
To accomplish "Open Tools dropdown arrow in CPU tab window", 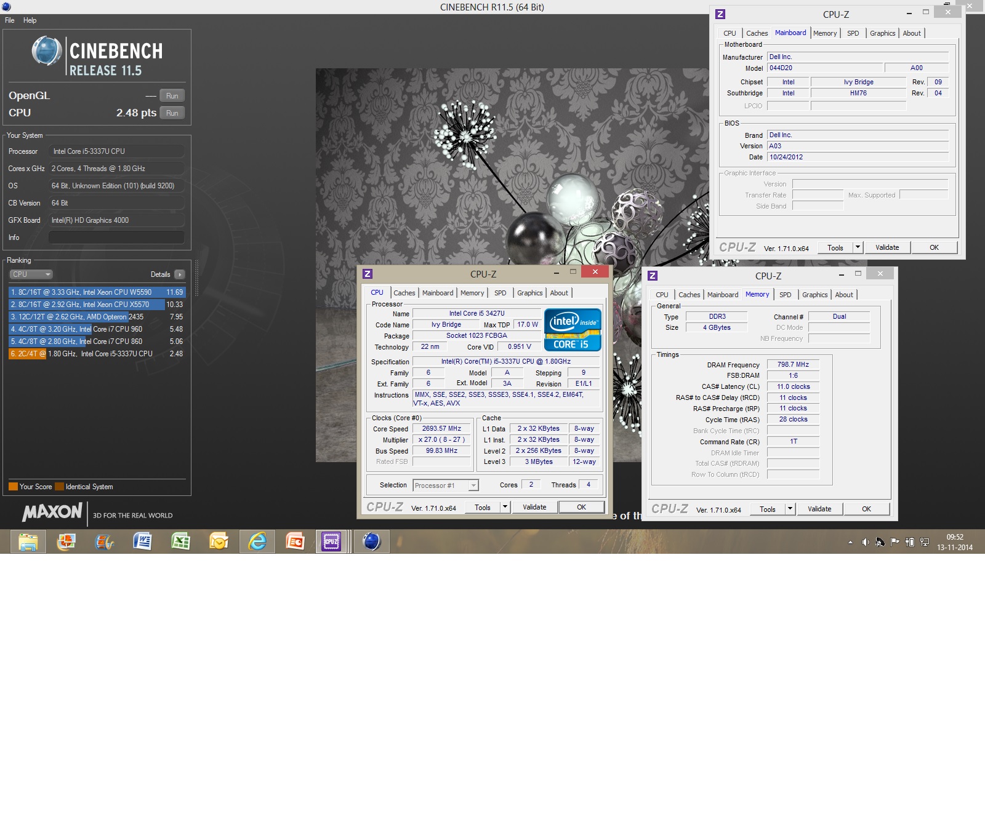I will point(505,507).
